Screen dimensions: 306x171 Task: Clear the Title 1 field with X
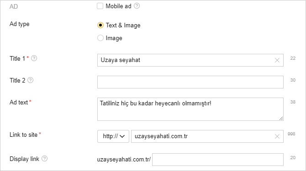coord(277,60)
